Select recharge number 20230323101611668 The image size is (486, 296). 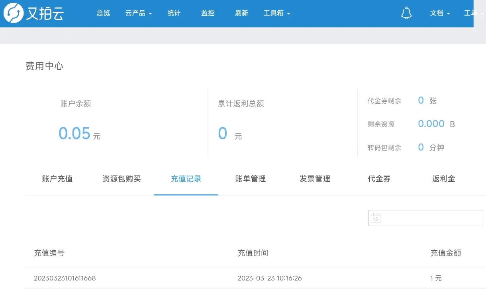pyautogui.click(x=65, y=278)
